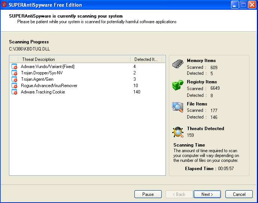This screenshot has height=203, width=258.
Task: Click the Memory Items heading
Action: (201, 61)
